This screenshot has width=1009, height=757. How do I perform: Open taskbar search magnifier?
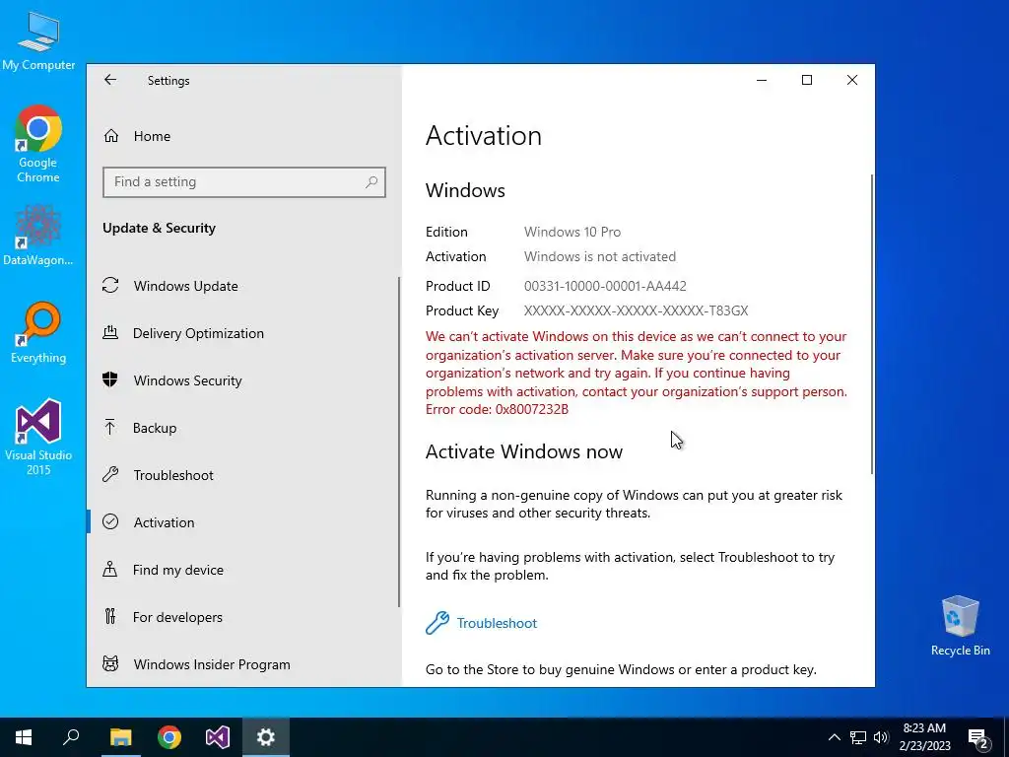(71, 737)
